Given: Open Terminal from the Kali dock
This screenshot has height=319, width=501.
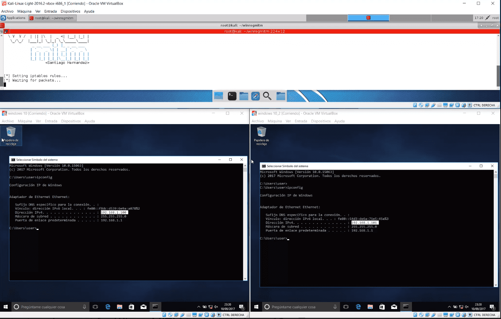Looking at the screenshot, I should [232, 96].
